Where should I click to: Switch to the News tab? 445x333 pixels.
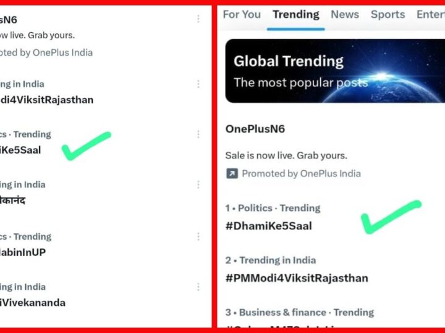[x=345, y=14]
